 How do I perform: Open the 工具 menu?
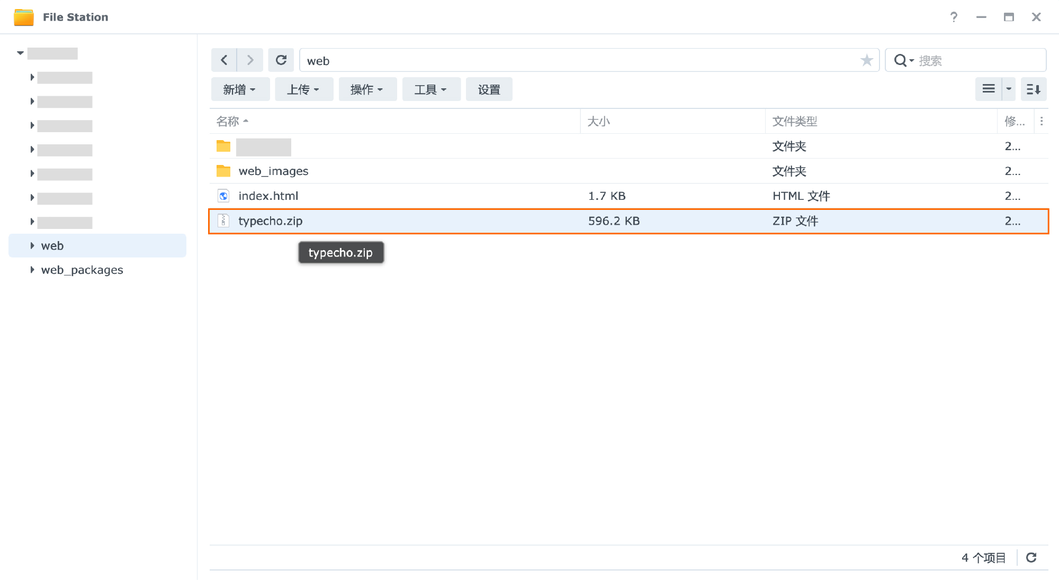(x=430, y=89)
